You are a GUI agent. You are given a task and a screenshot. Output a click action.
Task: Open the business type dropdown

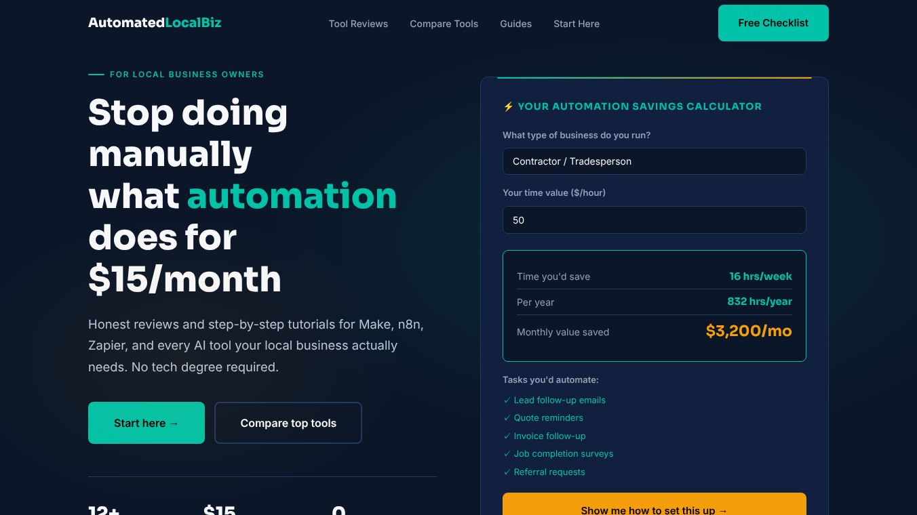tap(655, 161)
